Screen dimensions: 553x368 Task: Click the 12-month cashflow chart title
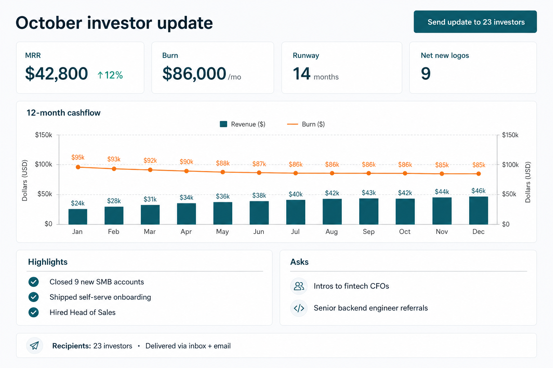(63, 113)
